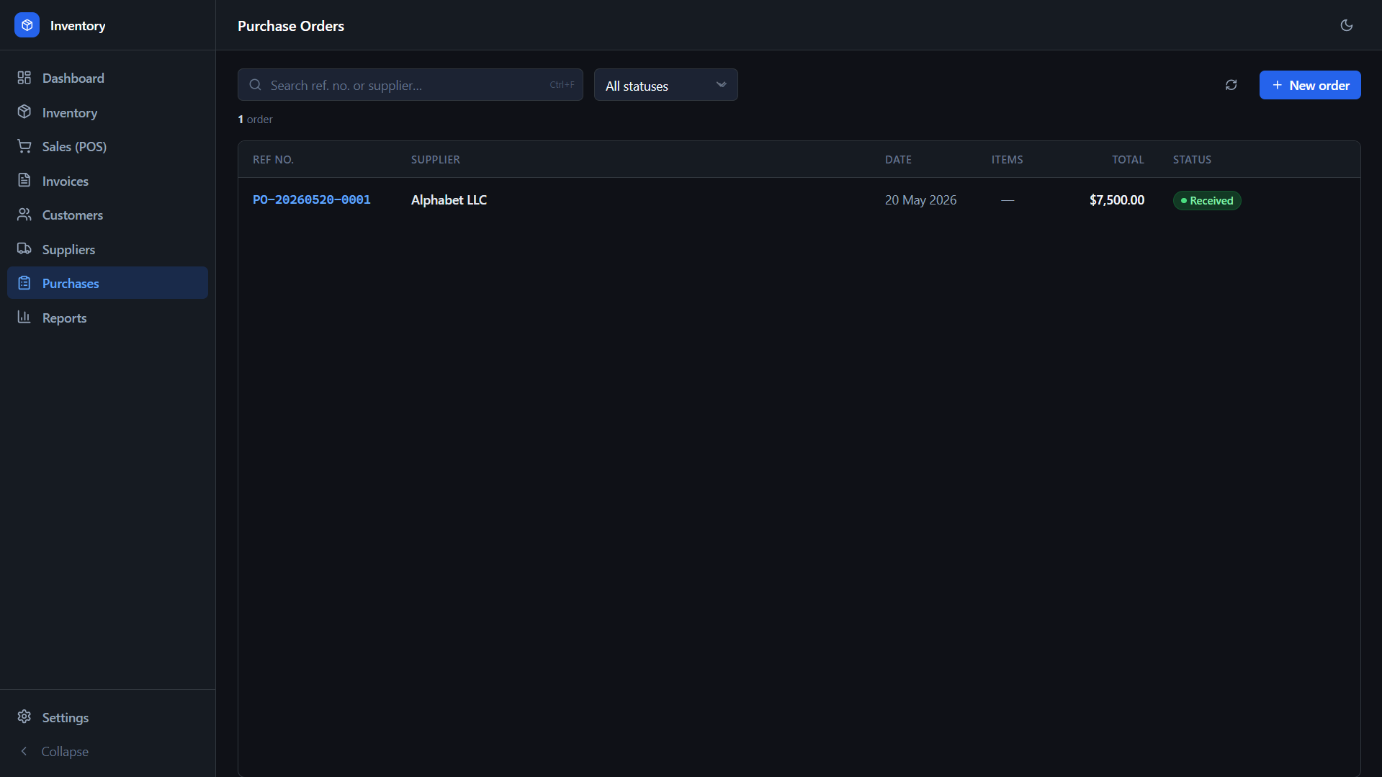Click the REF NO. column header
1382x777 pixels.
pos(273,160)
